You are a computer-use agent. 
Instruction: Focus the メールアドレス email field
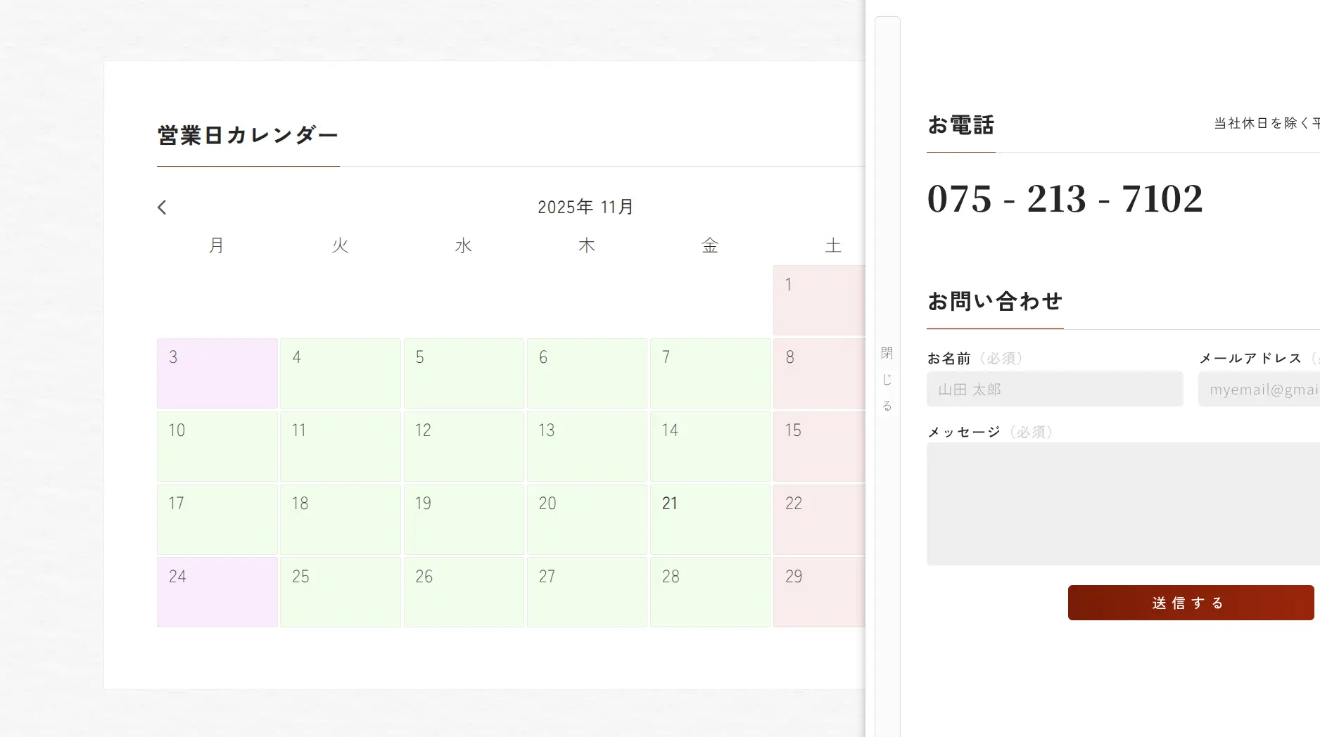[1258, 390]
